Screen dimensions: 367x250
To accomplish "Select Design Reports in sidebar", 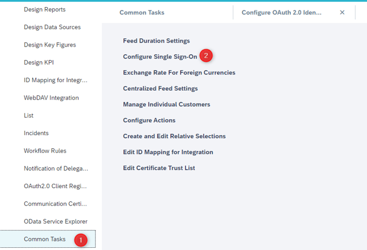I will (44, 10).
